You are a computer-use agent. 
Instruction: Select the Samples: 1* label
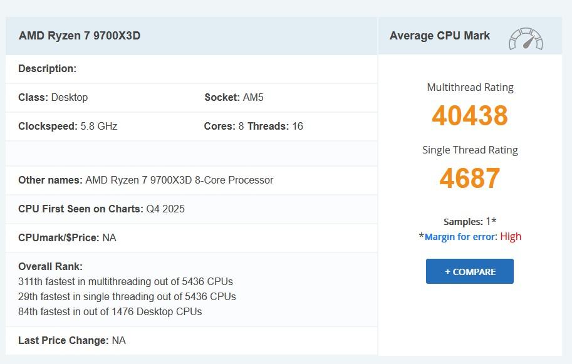tap(469, 221)
